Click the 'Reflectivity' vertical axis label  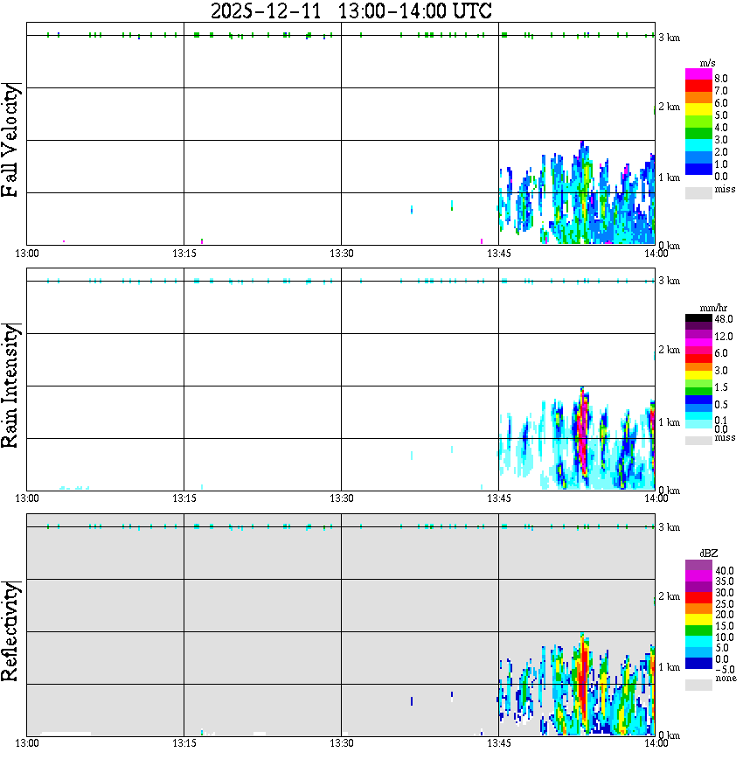(x=10, y=631)
